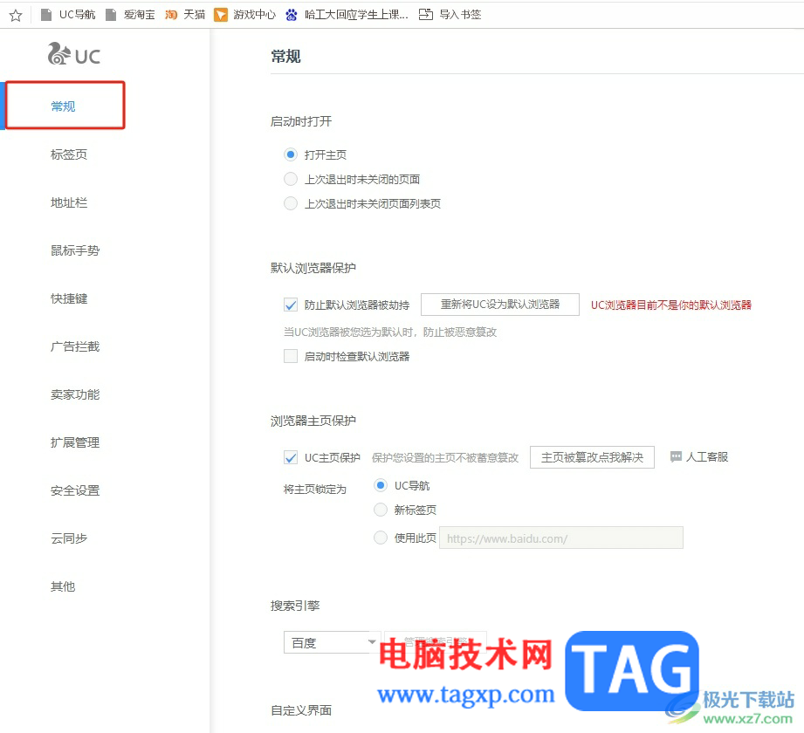The width and height of the screenshot is (804, 733).
Task: Go to 其他 settings section
Action: 63,586
